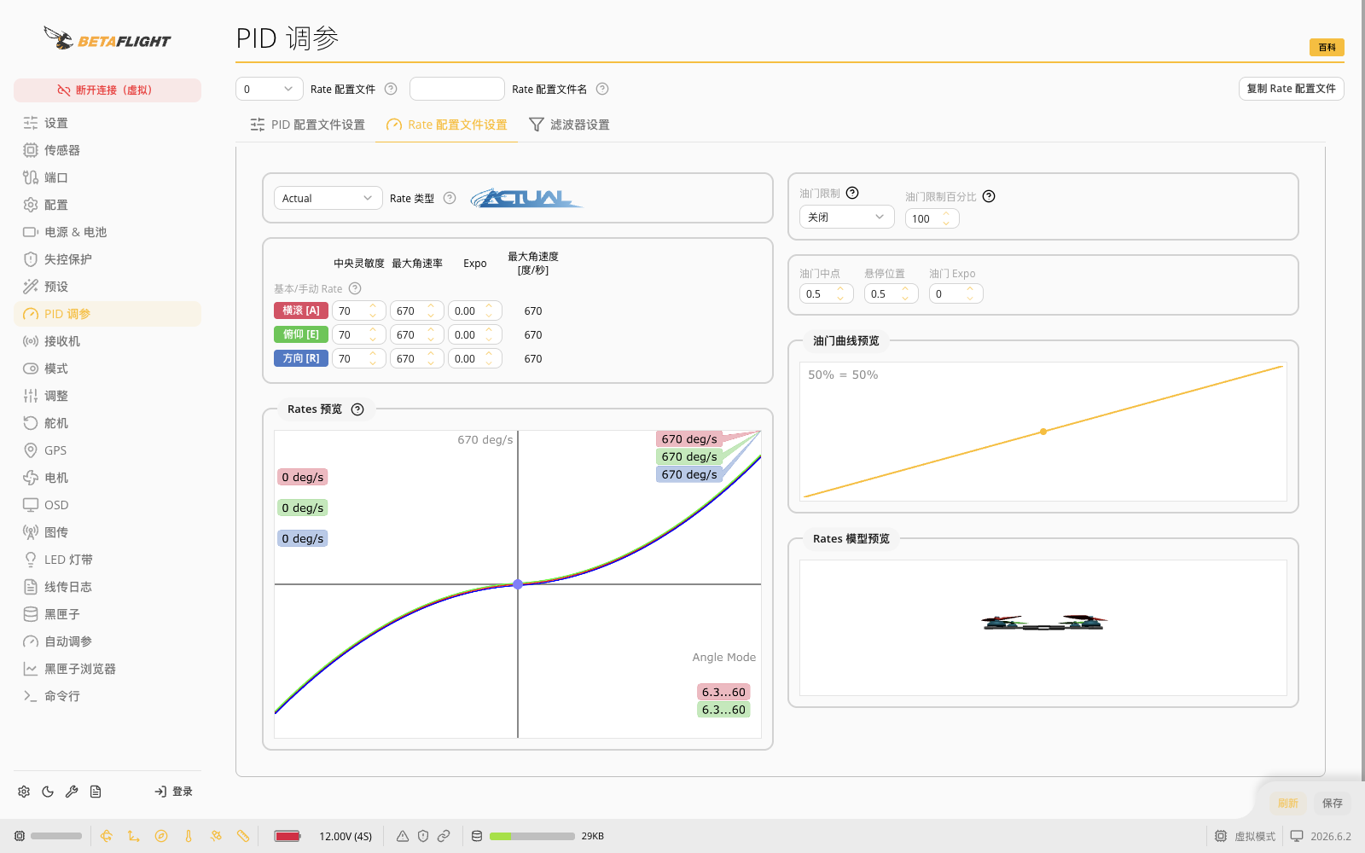
Task: Click 复制 Rate 配置文件 button
Action: point(1291,89)
